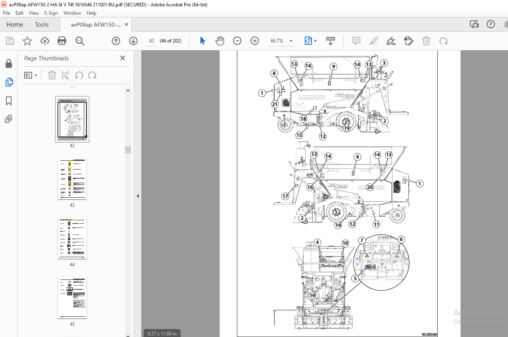The height and width of the screenshot is (337, 508).
Task: Switch to the Tools tab
Action: tap(42, 25)
